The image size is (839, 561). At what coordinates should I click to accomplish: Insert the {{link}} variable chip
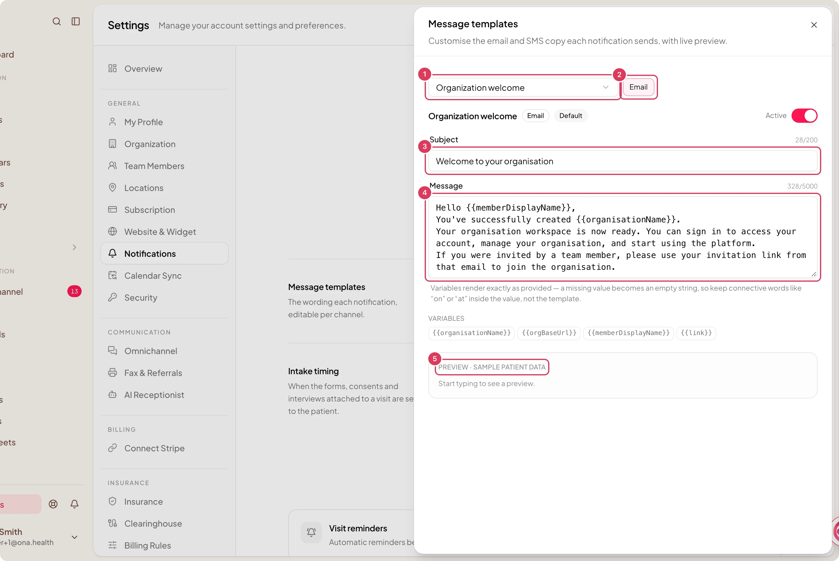[696, 333]
